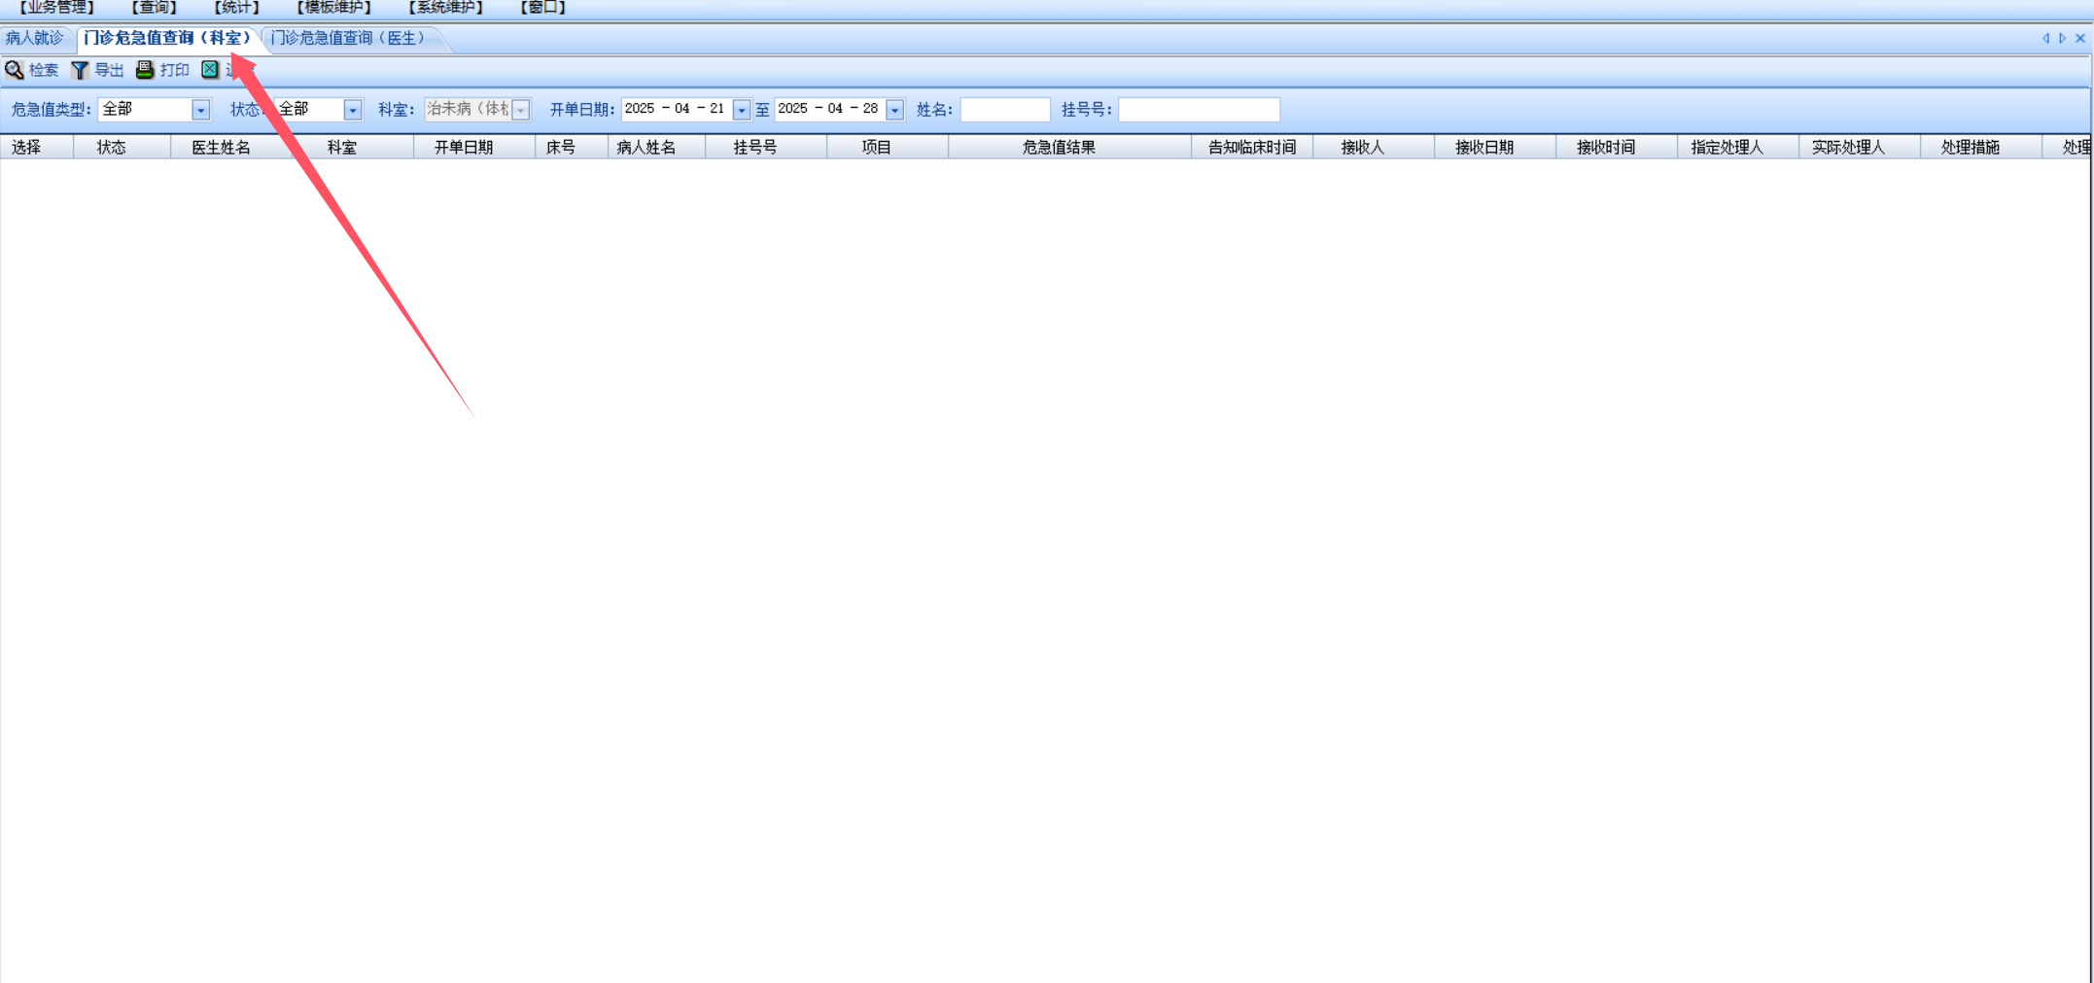Click the 检索 search button label
Screen dimensions: 2094x983
click(x=44, y=70)
